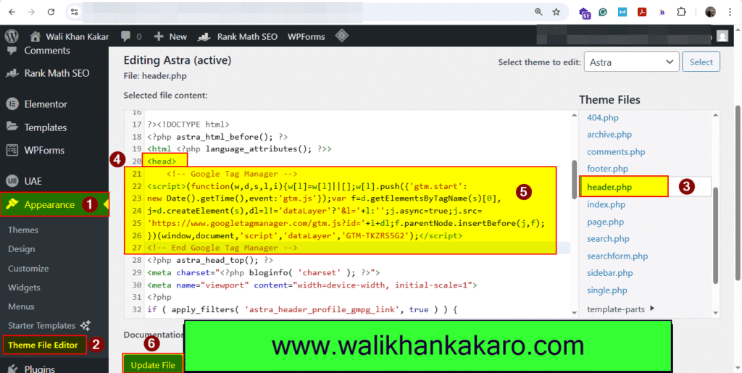Open the Menus submenu

point(21,306)
